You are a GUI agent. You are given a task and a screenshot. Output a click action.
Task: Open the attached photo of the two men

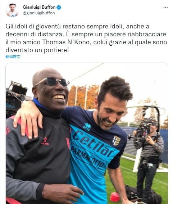pos(87,133)
